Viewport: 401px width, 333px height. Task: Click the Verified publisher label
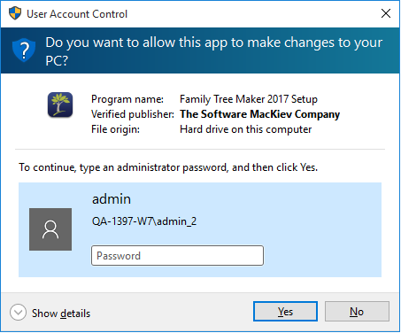tap(133, 114)
